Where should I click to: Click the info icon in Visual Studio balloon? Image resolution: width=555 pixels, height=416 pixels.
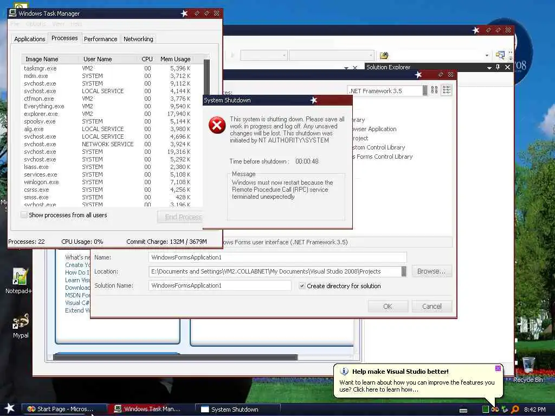[344, 372]
